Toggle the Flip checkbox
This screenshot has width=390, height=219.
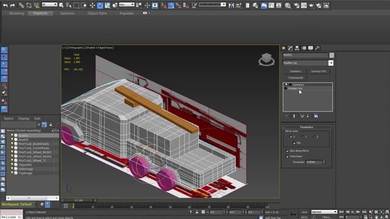(294, 143)
